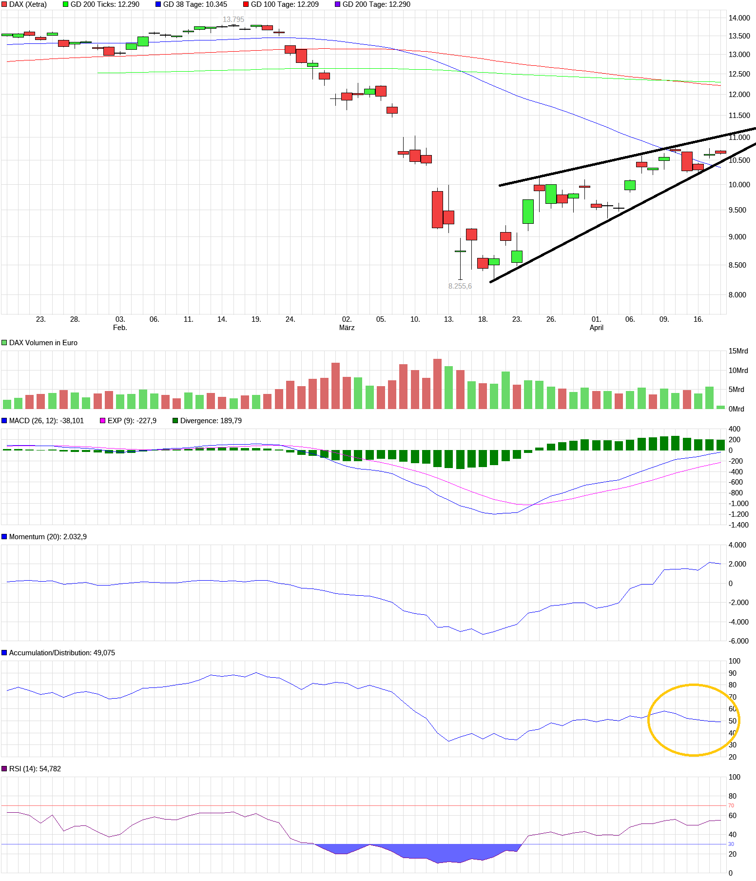
Task: Click the -6.000 Momentum axis label
Action: point(738,641)
